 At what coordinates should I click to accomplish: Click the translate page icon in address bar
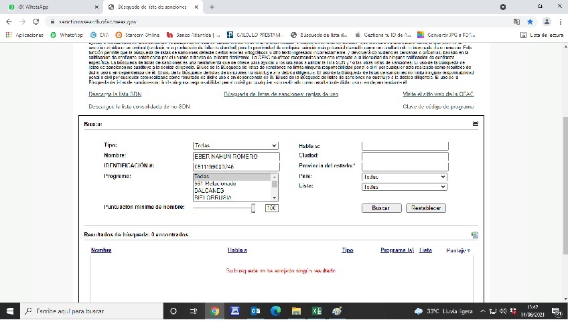tap(516, 21)
